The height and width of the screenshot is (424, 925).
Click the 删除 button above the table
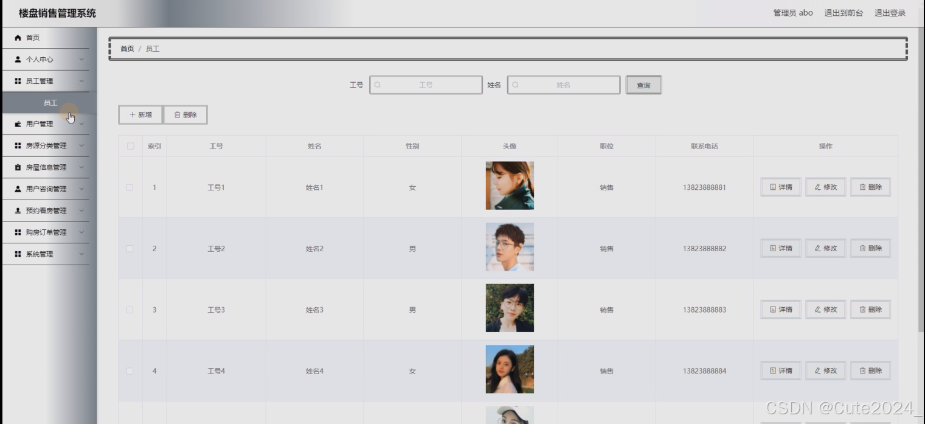[x=185, y=114]
